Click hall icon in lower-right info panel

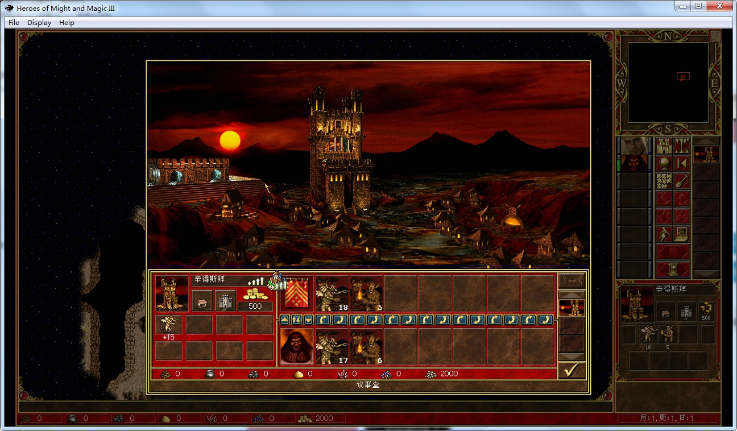665,311
